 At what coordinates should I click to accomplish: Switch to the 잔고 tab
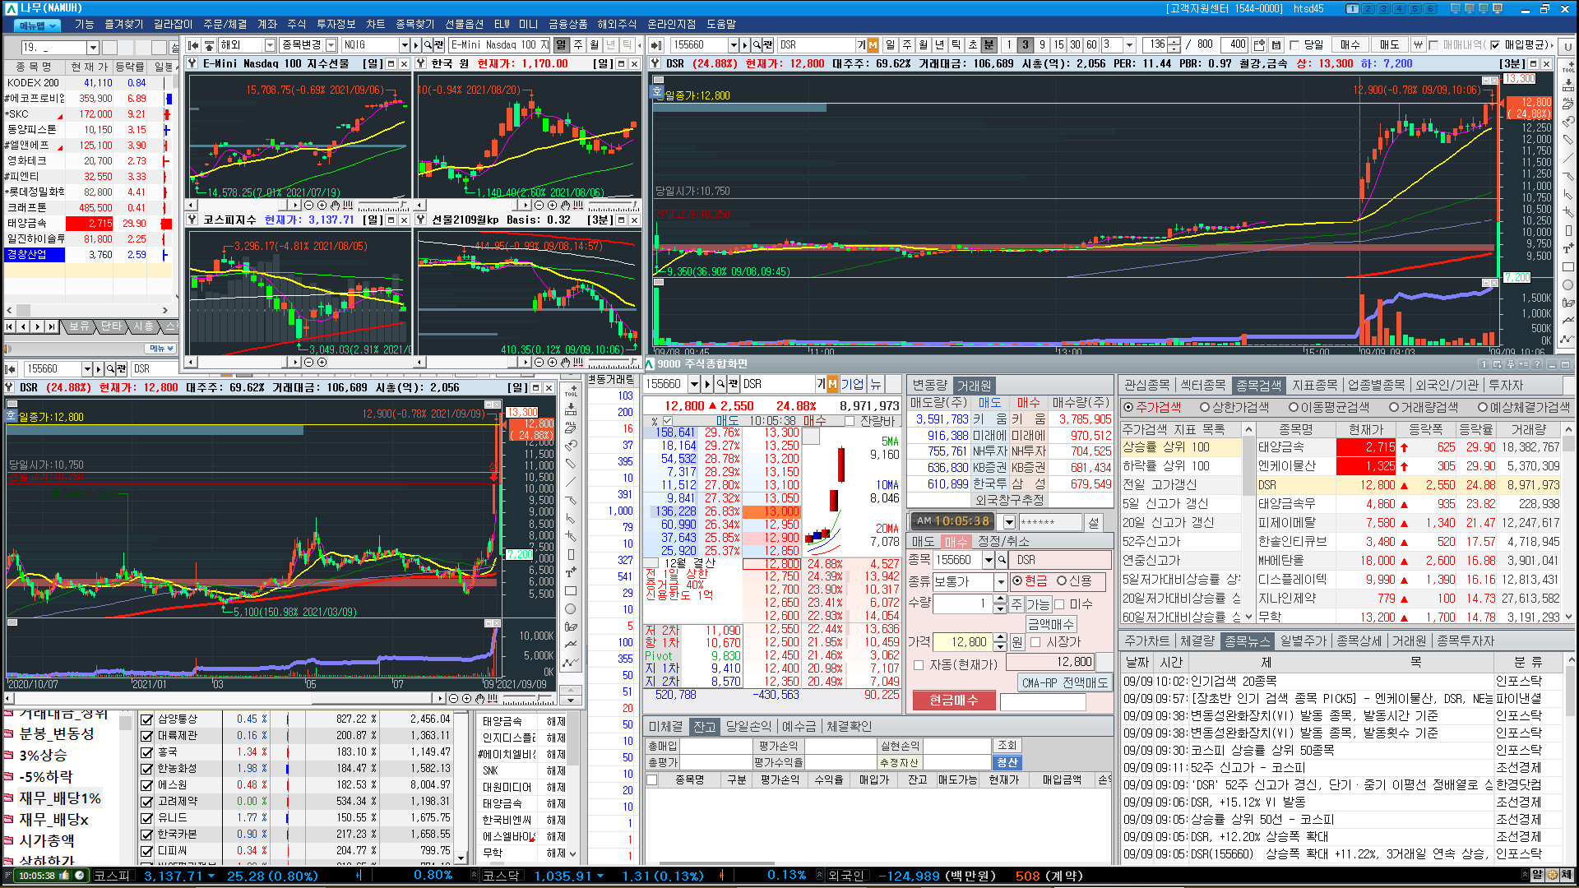704,727
